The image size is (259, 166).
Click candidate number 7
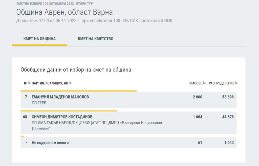[26, 97]
